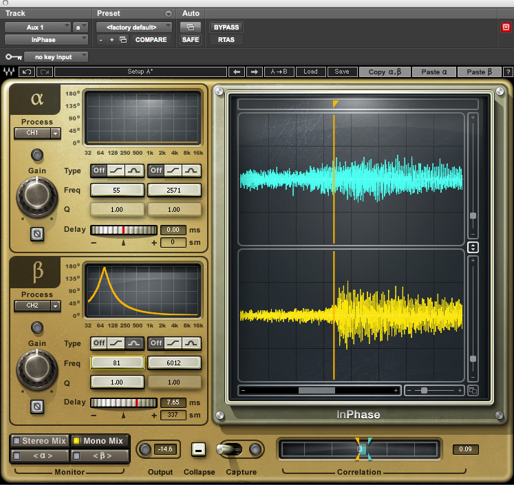Click the waveform view overlay icon
The width and height of the screenshot is (514, 485).
click(x=473, y=390)
